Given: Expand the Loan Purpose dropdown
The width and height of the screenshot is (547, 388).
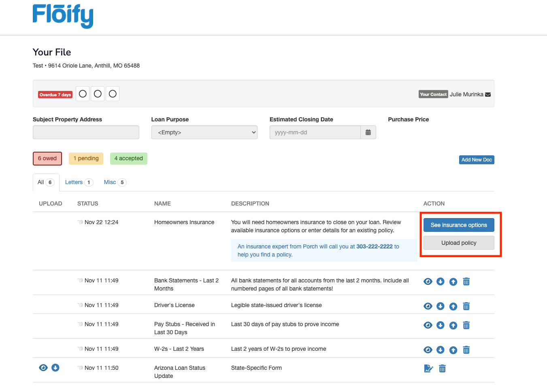Looking at the screenshot, I should (204, 132).
